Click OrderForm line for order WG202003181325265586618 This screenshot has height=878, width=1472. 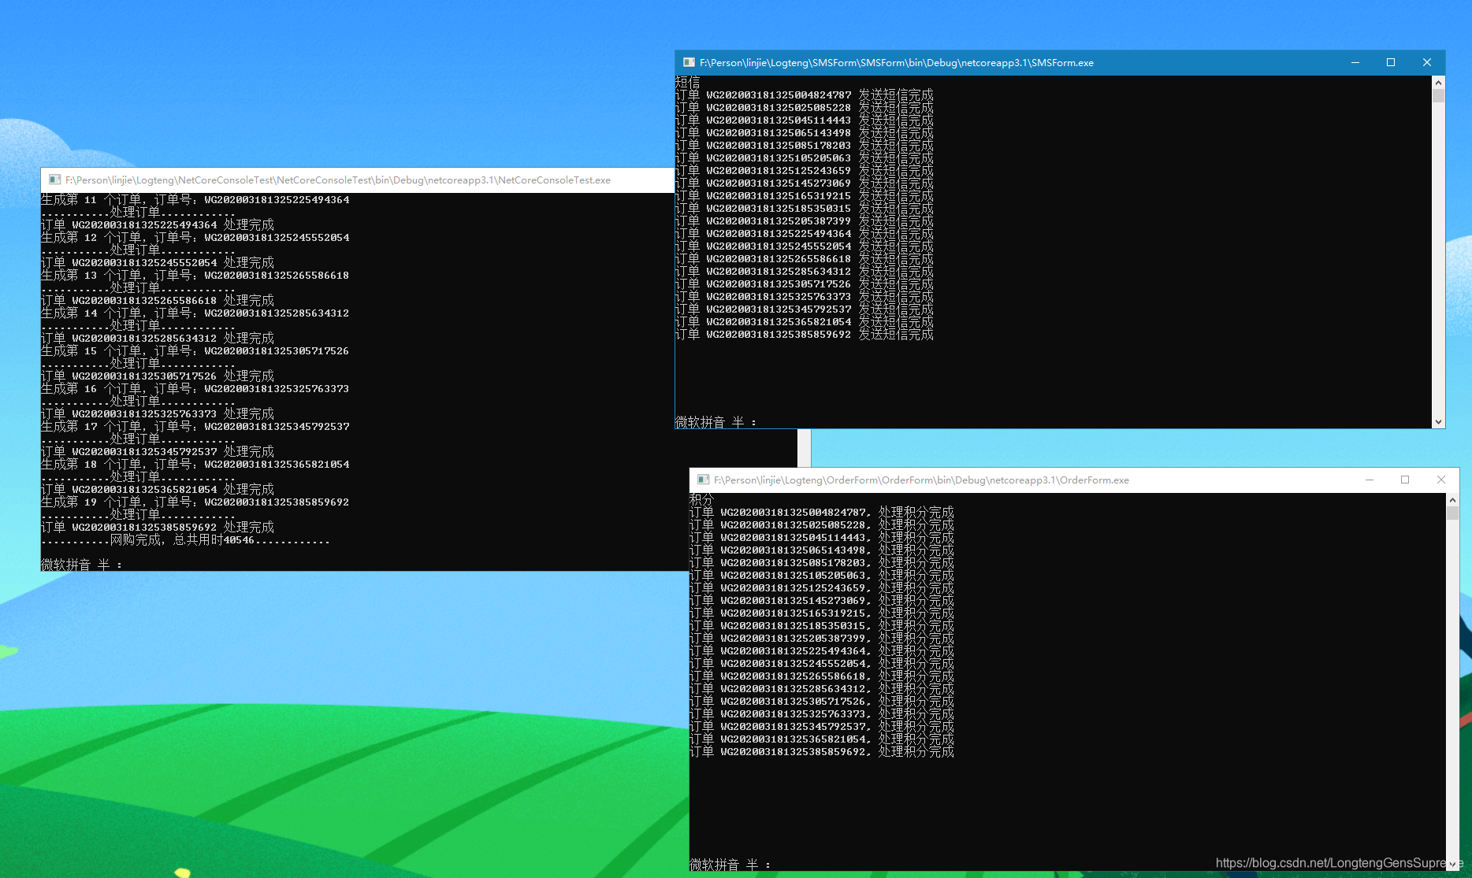(822, 676)
